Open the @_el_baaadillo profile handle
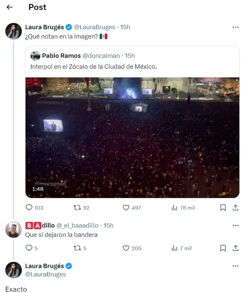244x293 pixels. point(77,226)
